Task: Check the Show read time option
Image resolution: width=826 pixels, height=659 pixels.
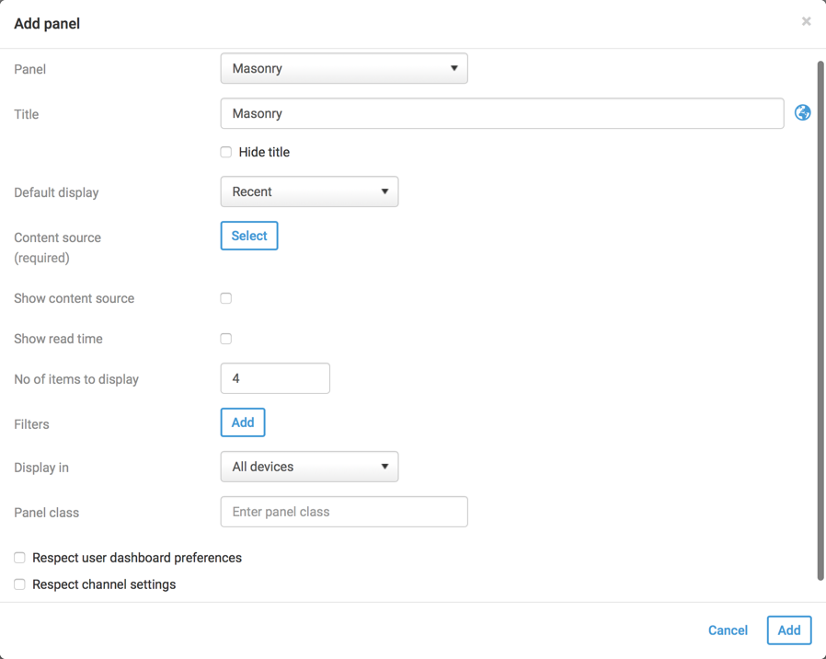Action: [x=226, y=339]
